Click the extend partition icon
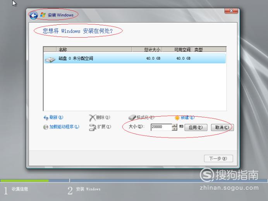268x201 pixels. [x=93, y=127]
